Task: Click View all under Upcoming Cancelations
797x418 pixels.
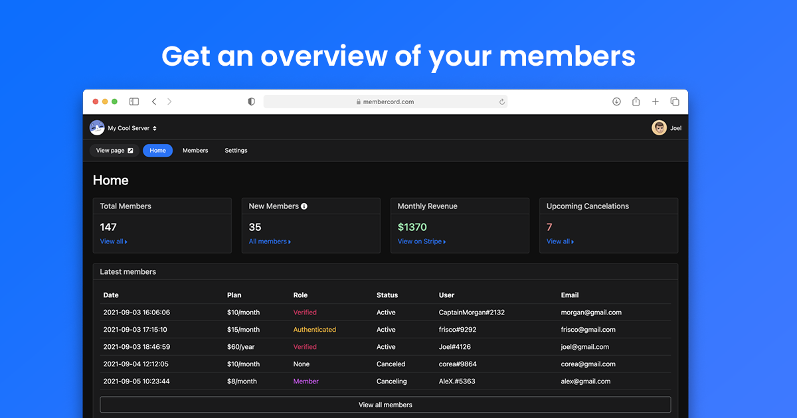Action: tap(560, 241)
